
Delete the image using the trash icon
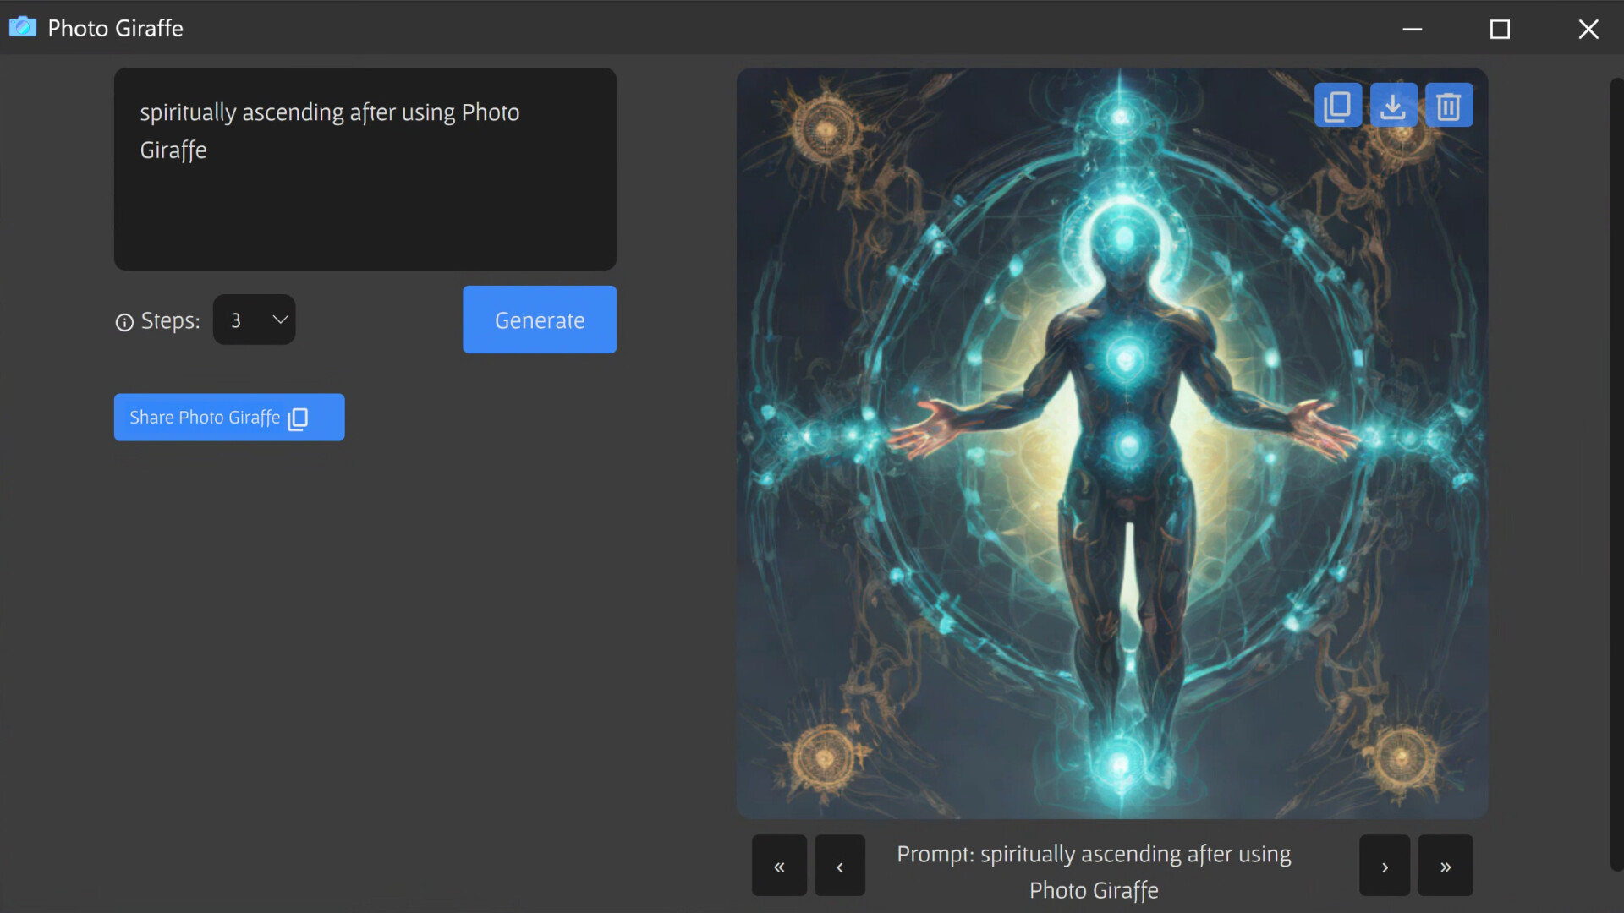coord(1448,105)
